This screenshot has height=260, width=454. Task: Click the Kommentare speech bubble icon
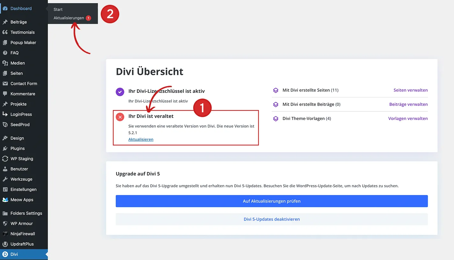click(x=6, y=93)
